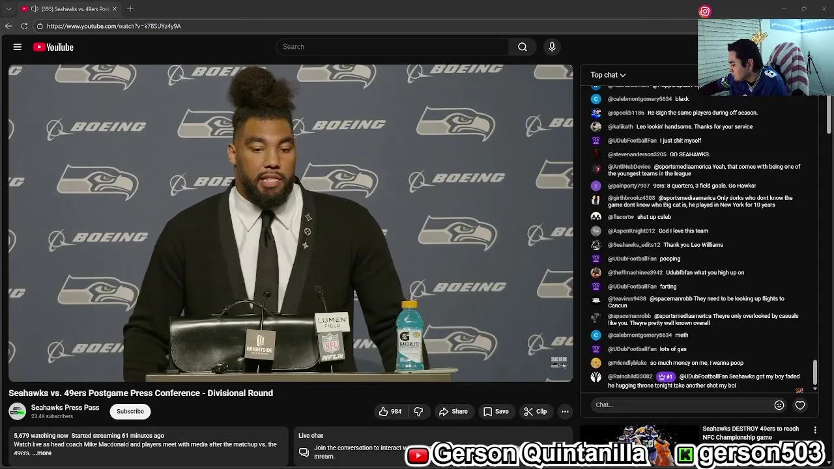This screenshot has height=469, width=834.
Task: Click the video player to pause
Action: tap(291, 223)
